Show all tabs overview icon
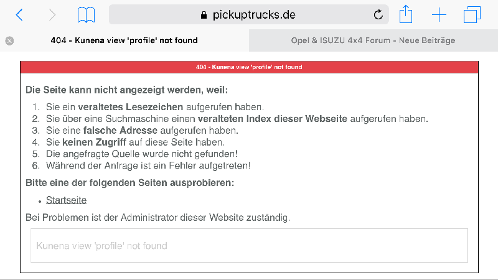 coord(472,15)
